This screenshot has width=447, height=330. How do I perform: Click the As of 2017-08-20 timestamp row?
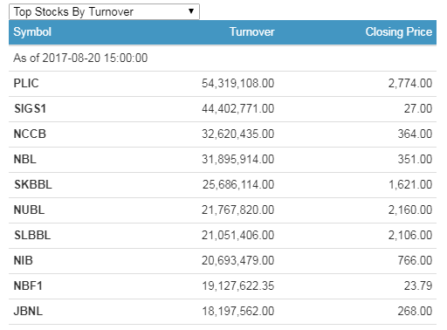pyautogui.click(x=223, y=58)
